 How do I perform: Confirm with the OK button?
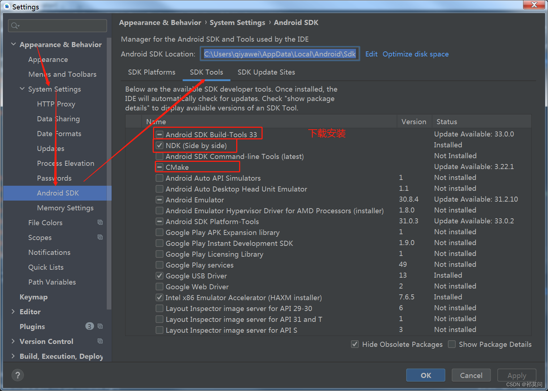point(426,375)
